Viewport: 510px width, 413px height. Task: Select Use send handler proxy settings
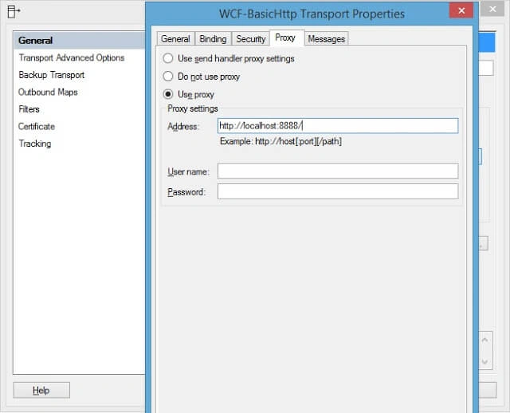coord(229,58)
